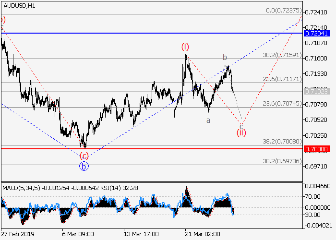Click the AUDUSD,H1 chart title
The image size is (336, 240).
pyautogui.click(x=18, y=5)
